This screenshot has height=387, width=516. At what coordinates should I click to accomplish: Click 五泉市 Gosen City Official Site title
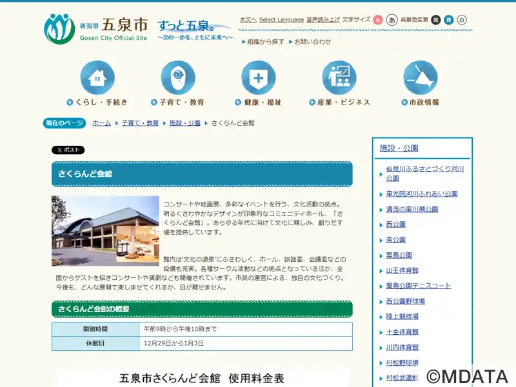tap(114, 29)
